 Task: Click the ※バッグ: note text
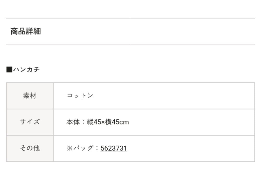83,148
